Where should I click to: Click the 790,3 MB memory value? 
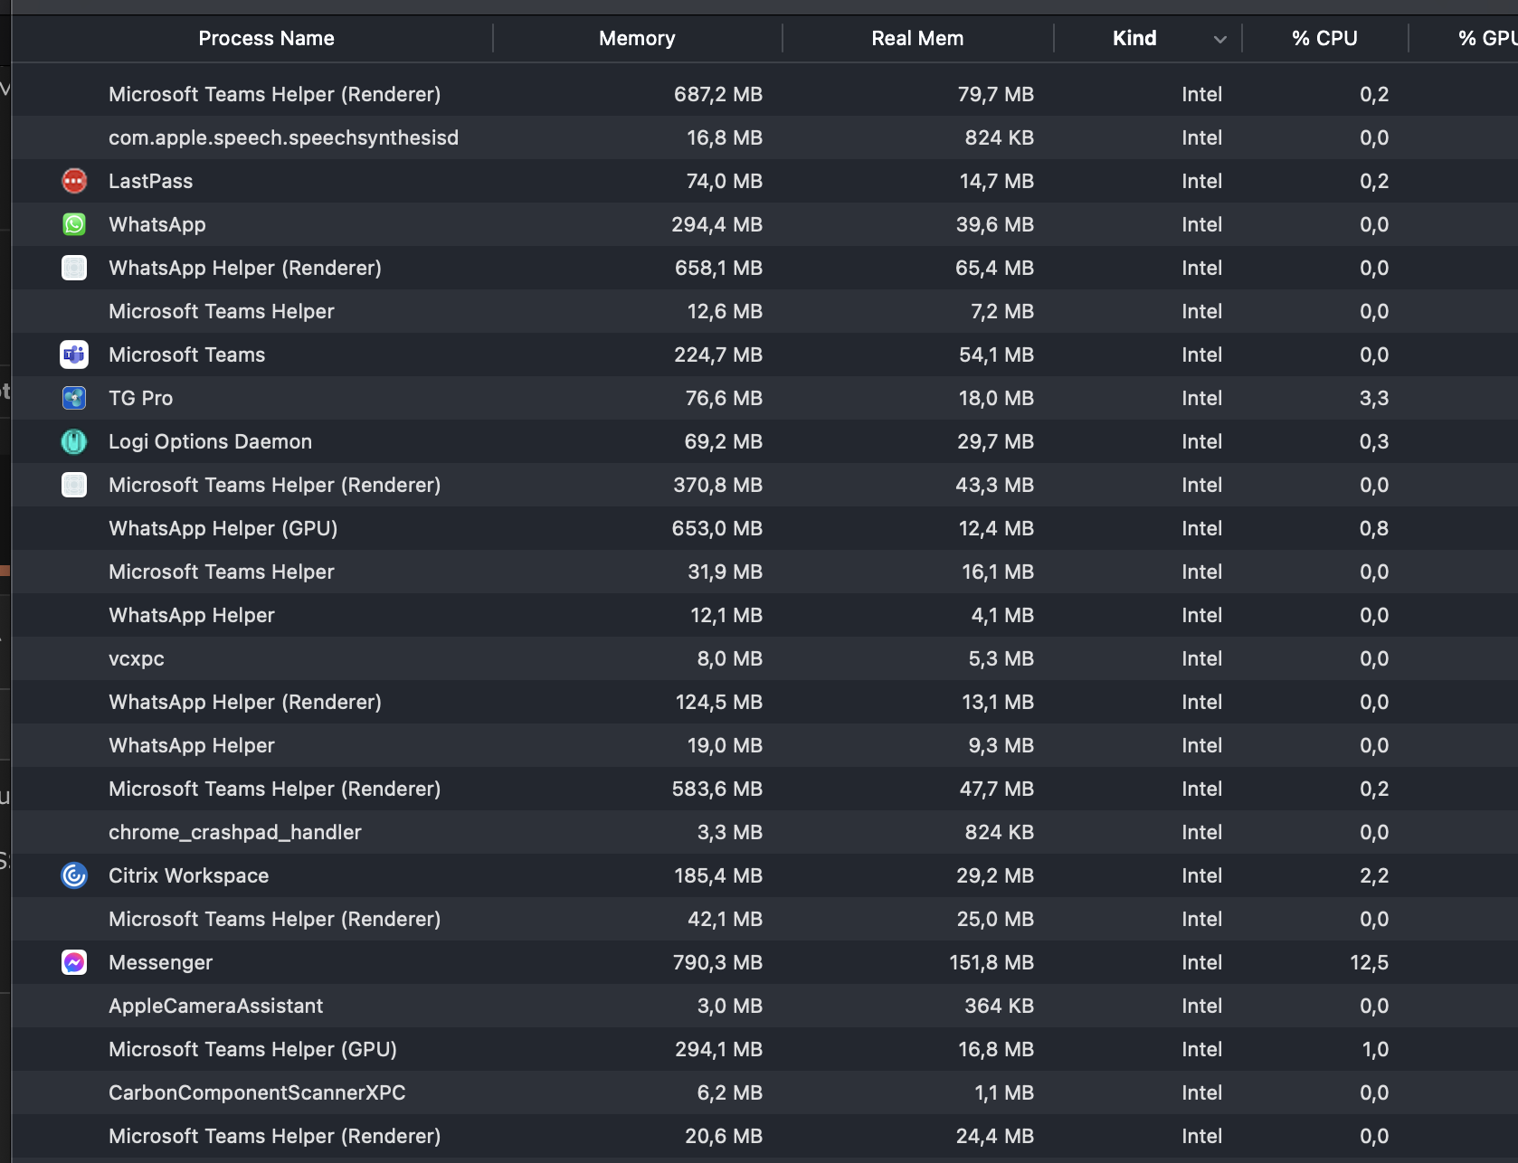coord(718,962)
